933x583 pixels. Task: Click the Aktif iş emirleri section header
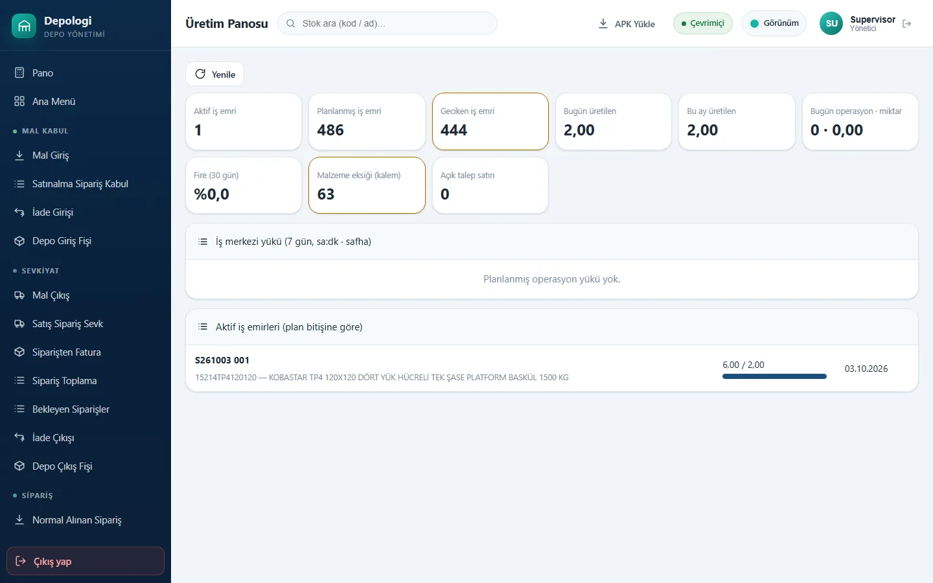coord(552,327)
